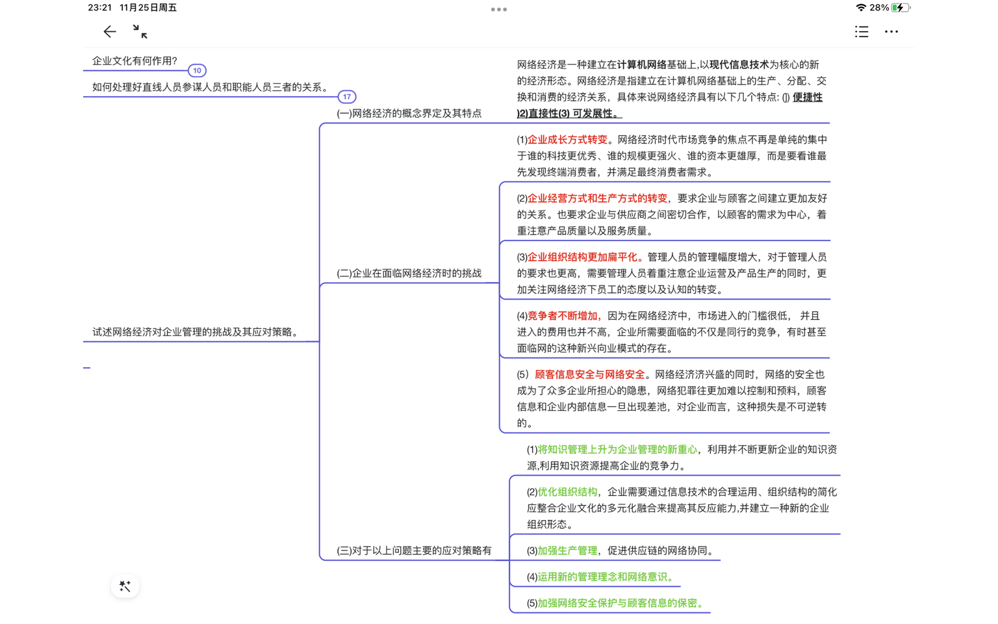Tap the back arrow icon
The height and width of the screenshot is (624, 998).
110,31
